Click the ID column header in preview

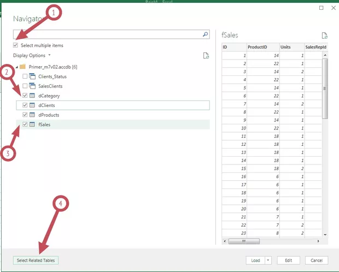click(x=235, y=47)
